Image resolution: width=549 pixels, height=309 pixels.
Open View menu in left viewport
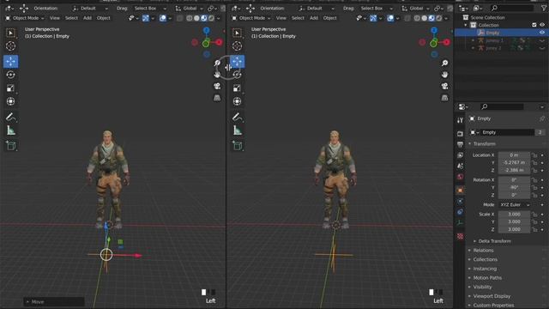(54, 18)
